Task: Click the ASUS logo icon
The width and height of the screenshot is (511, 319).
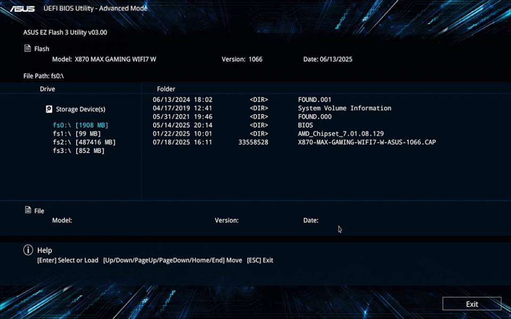Action: pyautogui.click(x=22, y=9)
